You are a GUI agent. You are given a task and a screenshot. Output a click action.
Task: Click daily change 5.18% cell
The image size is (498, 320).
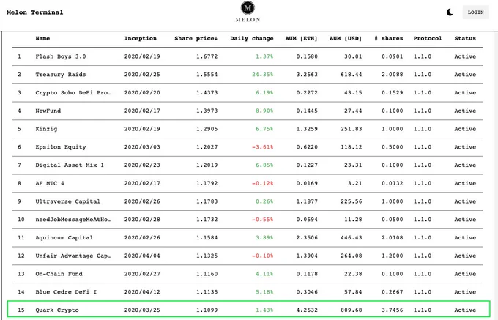click(x=264, y=291)
